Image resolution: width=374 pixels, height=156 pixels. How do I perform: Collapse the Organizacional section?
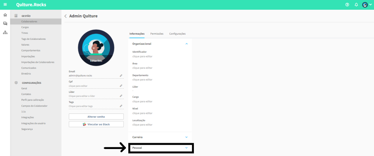(x=187, y=44)
